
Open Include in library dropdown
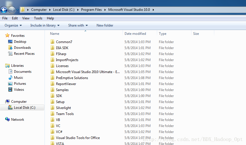(45, 25)
